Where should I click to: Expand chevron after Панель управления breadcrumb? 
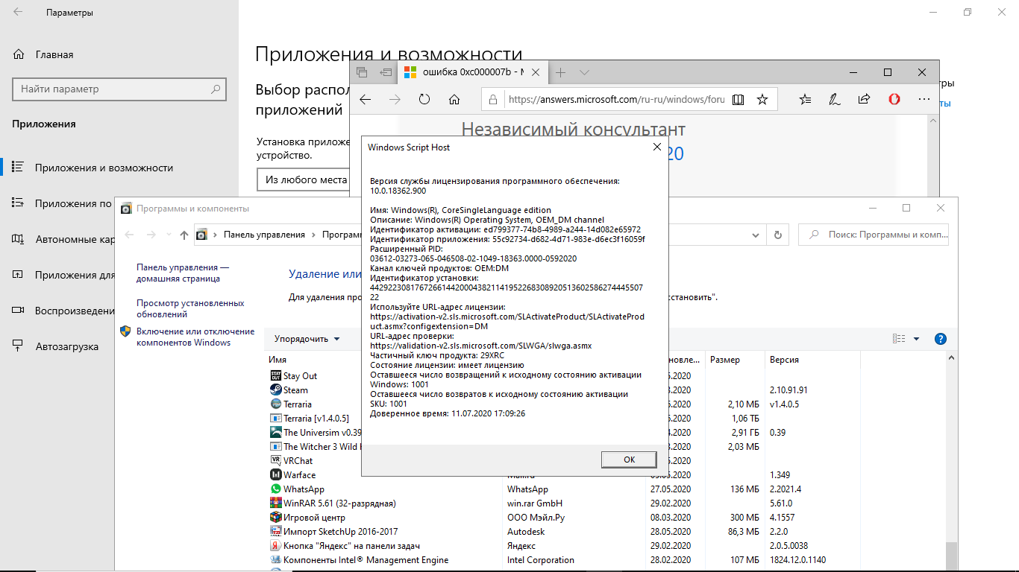point(314,235)
